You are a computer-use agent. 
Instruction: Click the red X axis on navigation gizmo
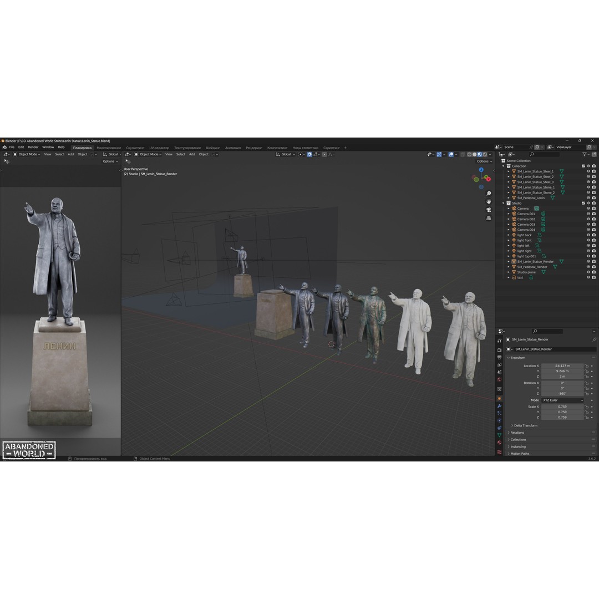[488, 179]
